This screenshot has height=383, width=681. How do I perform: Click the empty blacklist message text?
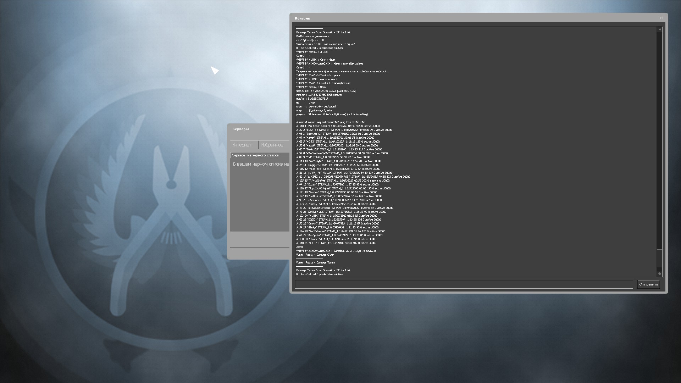click(261, 164)
